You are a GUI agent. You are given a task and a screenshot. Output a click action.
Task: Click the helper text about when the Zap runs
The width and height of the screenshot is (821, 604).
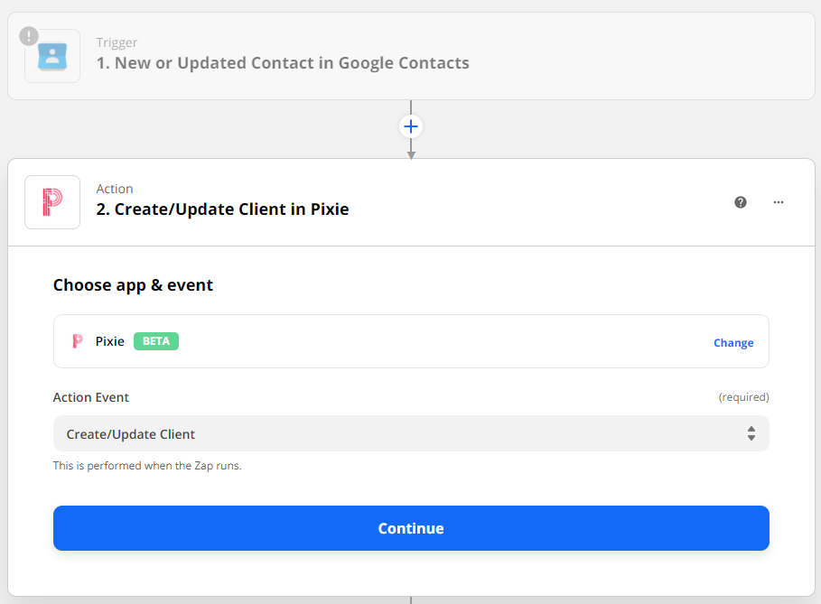[x=147, y=466]
